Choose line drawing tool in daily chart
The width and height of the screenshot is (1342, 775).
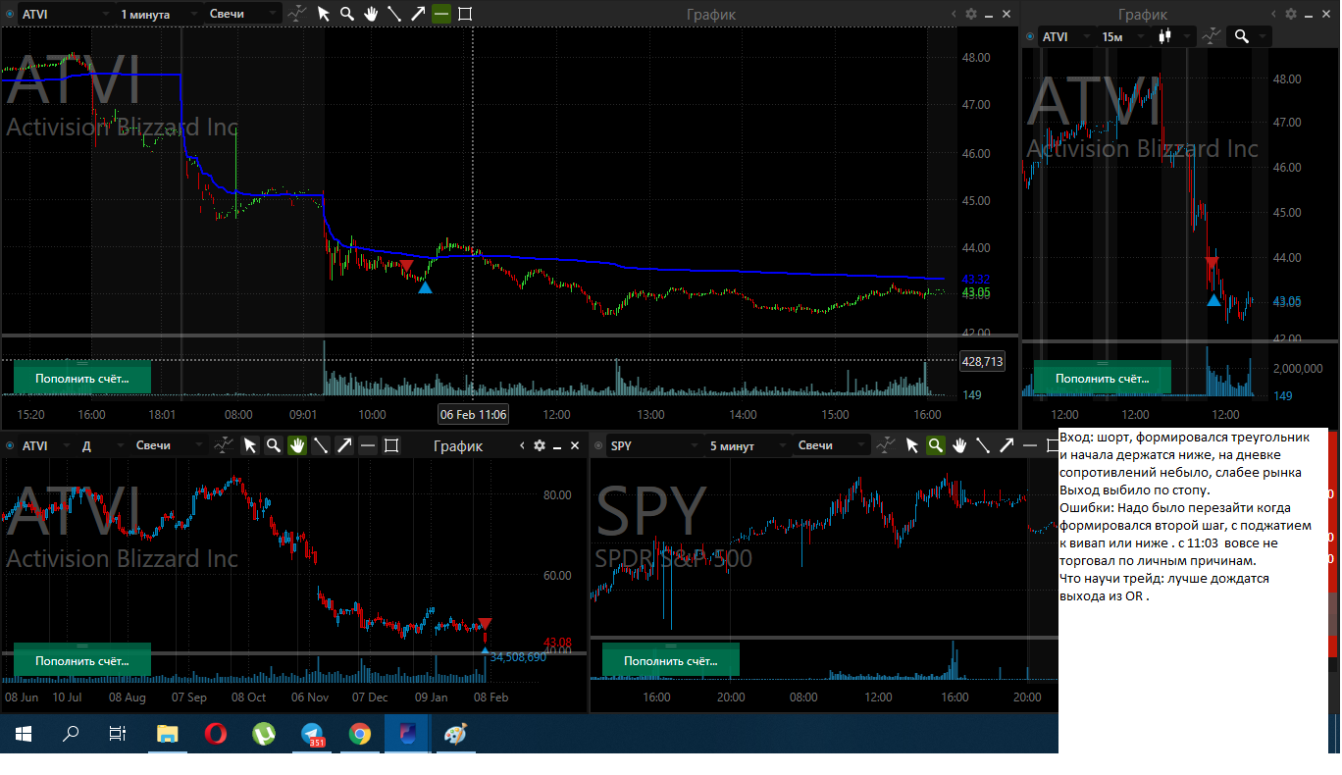pos(321,445)
